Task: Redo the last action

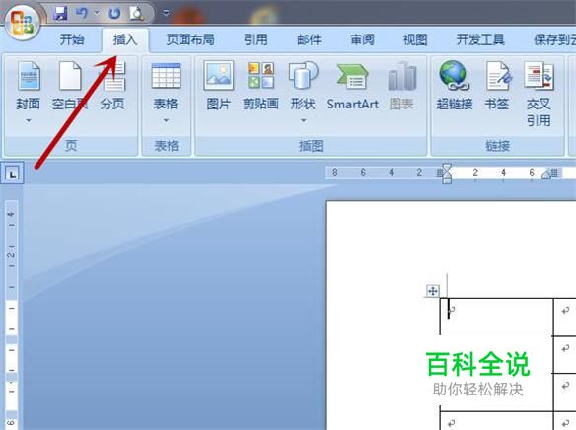Action: point(115,14)
